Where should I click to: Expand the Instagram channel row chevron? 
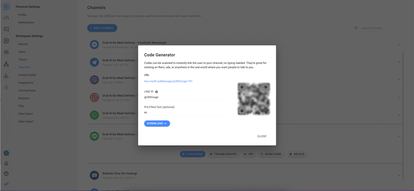click(x=399, y=98)
